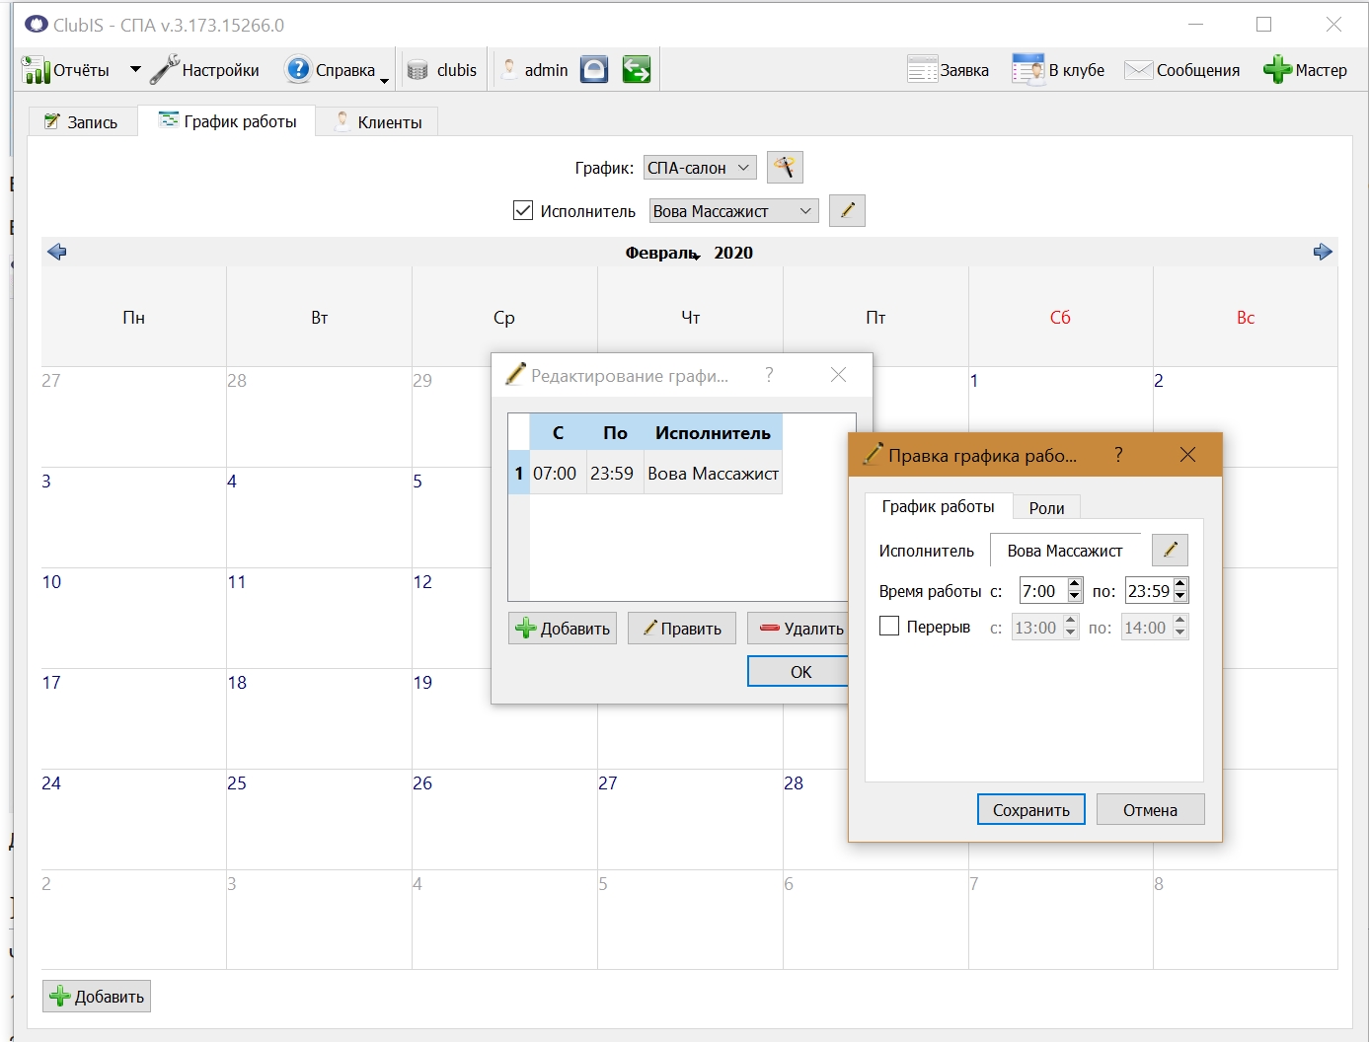This screenshot has width=1369, height=1042.
Task: Switch to the Клиенты tab
Action: (x=378, y=121)
